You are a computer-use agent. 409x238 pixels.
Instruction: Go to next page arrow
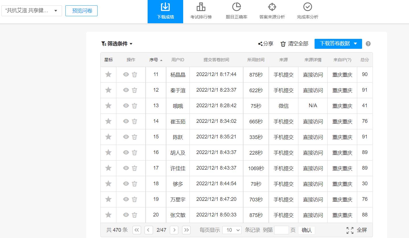pyautogui.click(x=174, y=230)
